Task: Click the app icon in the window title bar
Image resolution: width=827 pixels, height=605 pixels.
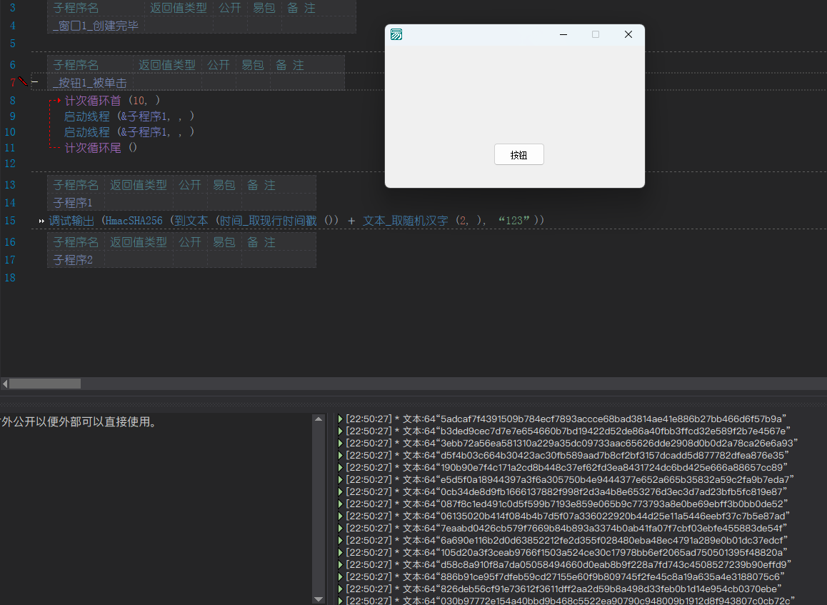Action: click(x=396, y=34)
